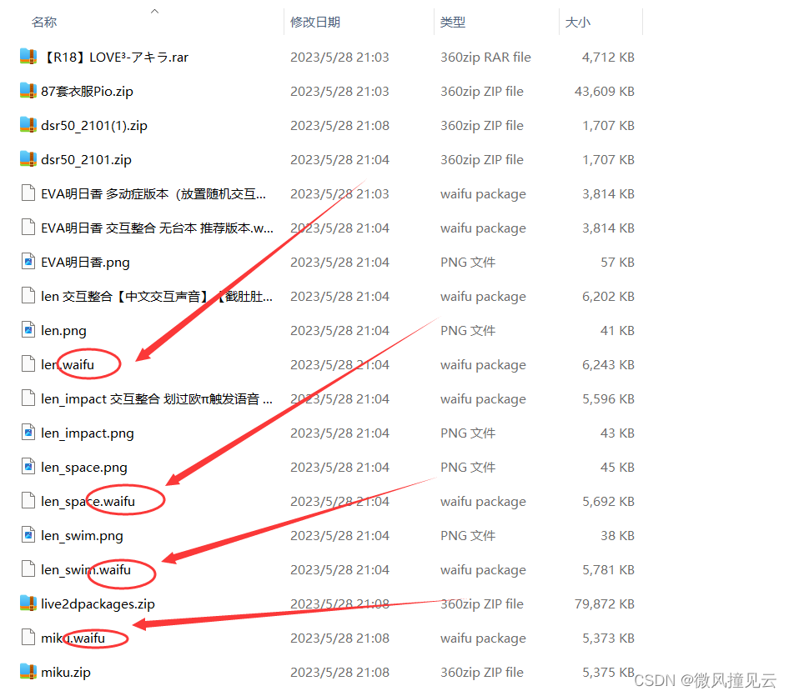Image resolution: width=789 pixels, height=696 pixels.
Task: Select the file name len_swim.waifu
Action: point(86,570)
